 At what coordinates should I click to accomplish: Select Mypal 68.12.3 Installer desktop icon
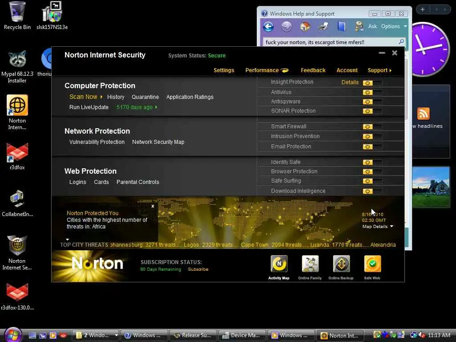click(17, 67)
